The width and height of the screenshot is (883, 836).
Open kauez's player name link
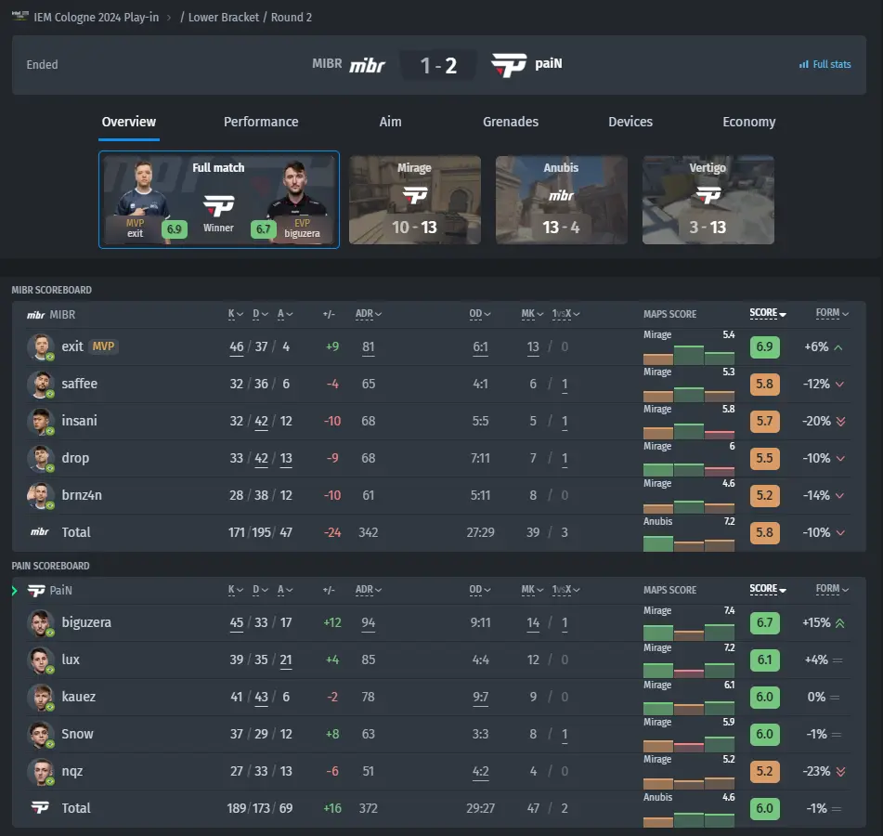[x=78, y=697]
